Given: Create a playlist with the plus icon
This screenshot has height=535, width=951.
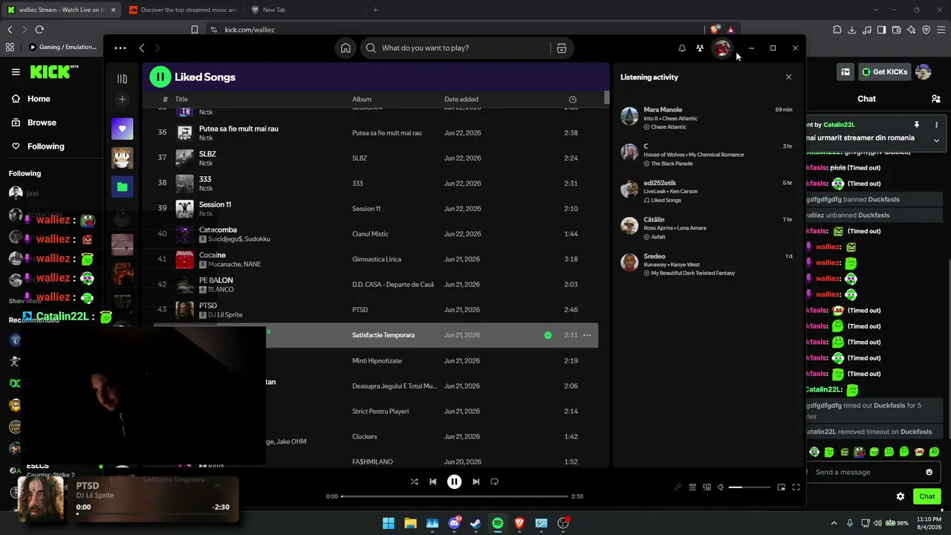Looking at the screenshot, I should point(123,100).
